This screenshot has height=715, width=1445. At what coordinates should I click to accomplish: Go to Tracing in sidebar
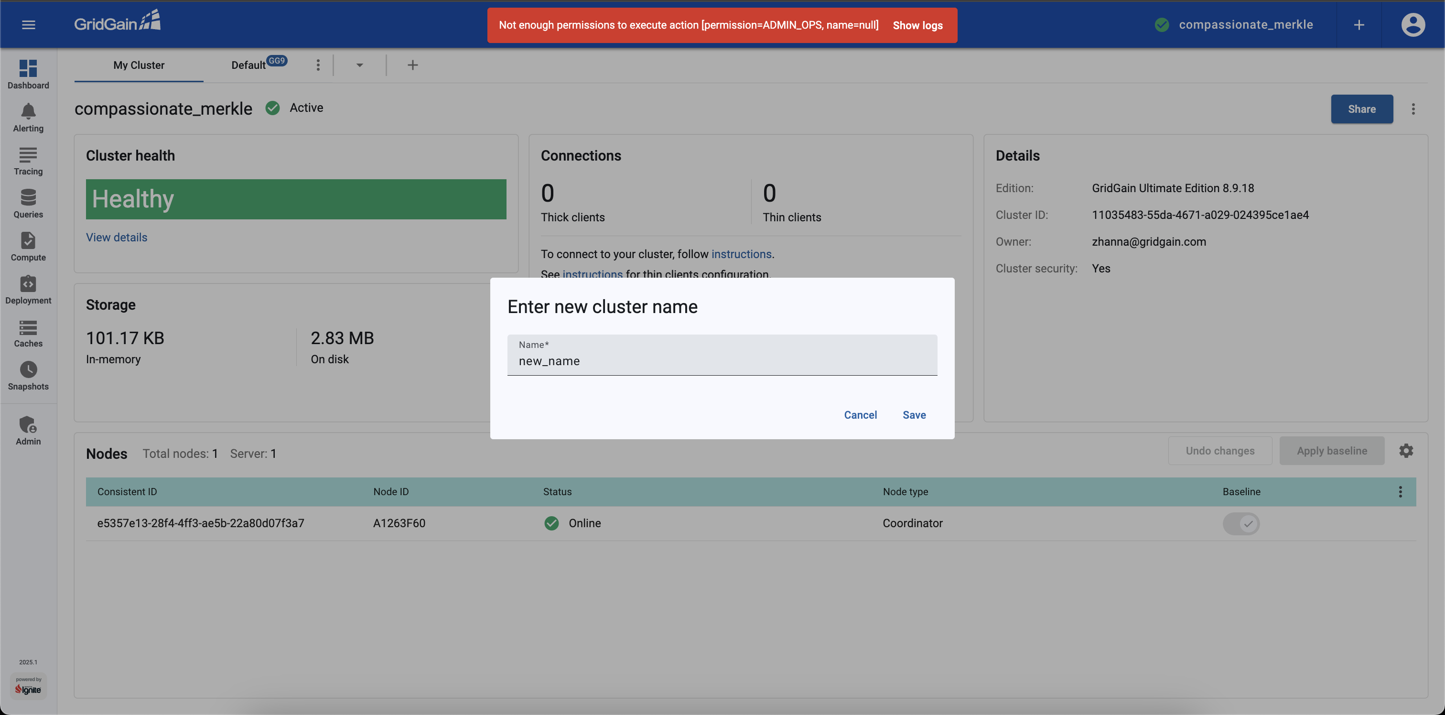click(28, 161)
